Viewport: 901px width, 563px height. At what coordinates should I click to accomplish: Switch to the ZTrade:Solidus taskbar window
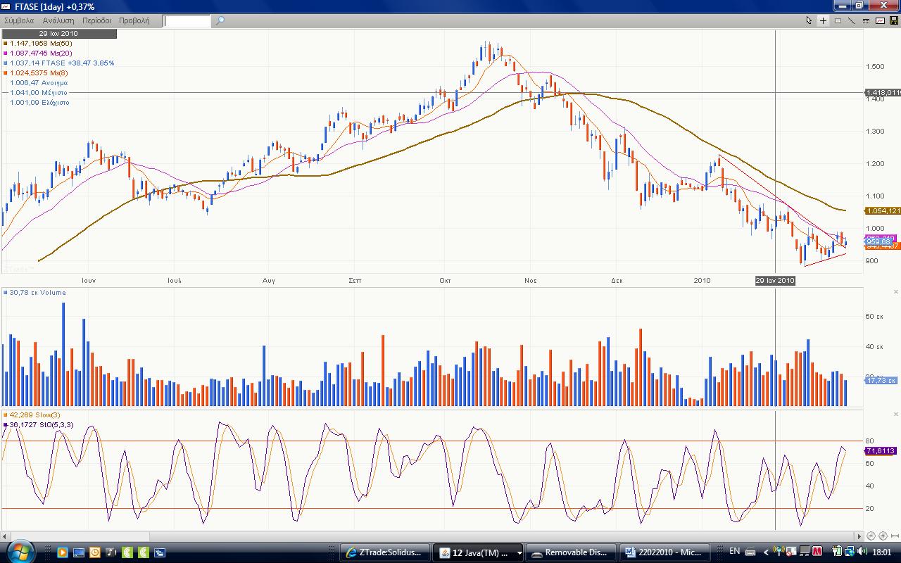point(384,552)
